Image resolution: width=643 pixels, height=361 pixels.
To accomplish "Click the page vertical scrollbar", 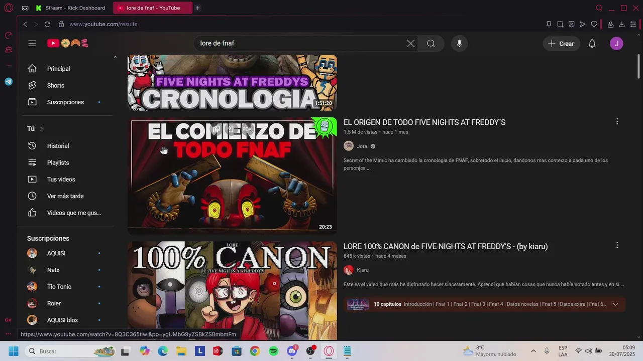I will coord(639,67).
